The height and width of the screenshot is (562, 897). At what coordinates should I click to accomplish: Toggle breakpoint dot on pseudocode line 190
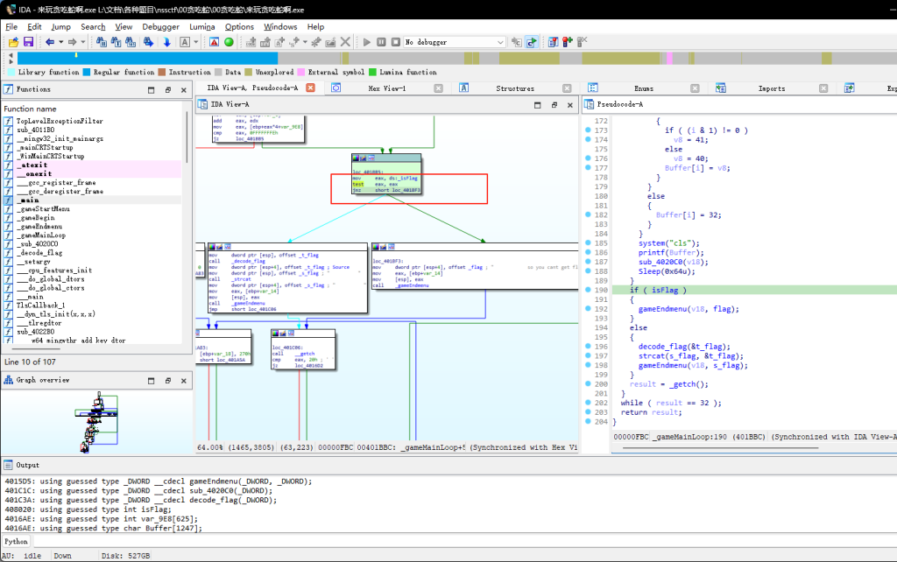click(x=588, y=290)
